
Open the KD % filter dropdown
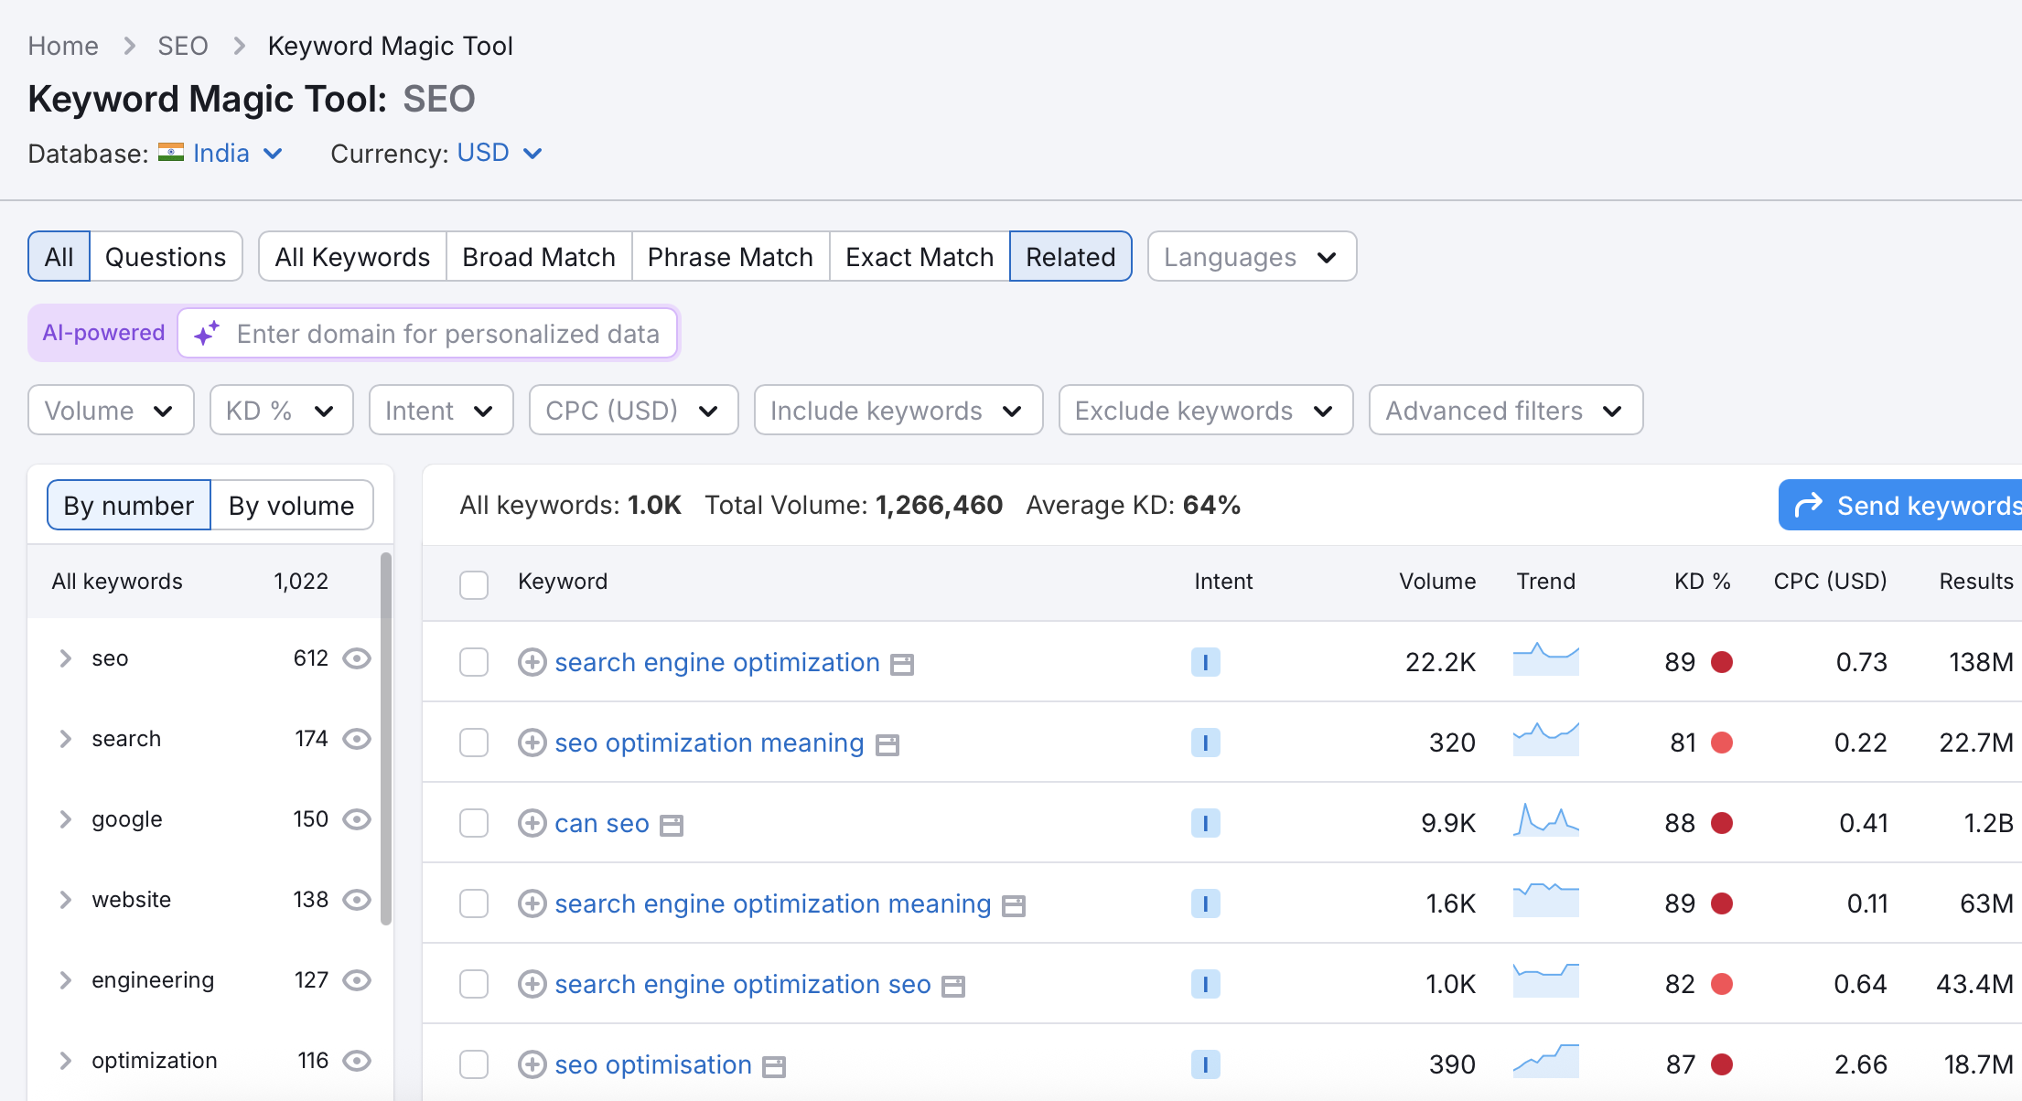pos(281,411)
